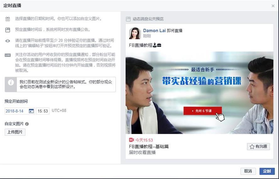Click the red 先听 6 节课 banner button
This screenshot has width=279, height=179.
[x=202, y=111]
